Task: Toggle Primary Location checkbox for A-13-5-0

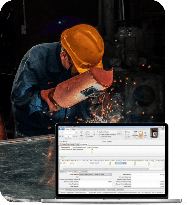Action: (110, 163)
